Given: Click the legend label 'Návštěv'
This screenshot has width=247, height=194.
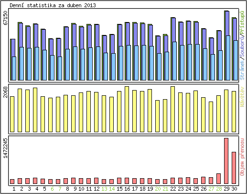Looking at the screenshot, I should [x=242, y=97].
